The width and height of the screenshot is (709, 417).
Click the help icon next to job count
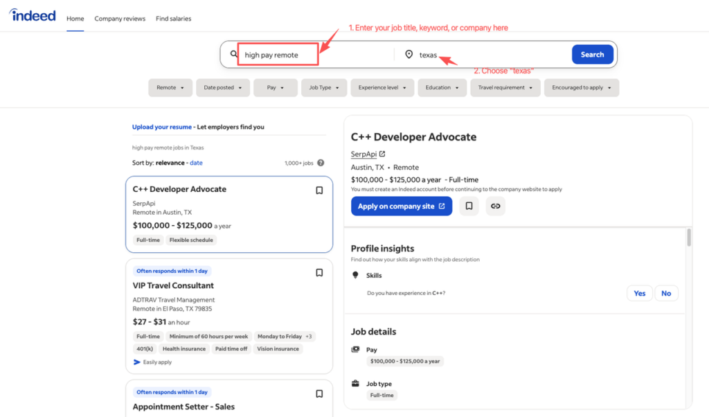pos(320,162)
